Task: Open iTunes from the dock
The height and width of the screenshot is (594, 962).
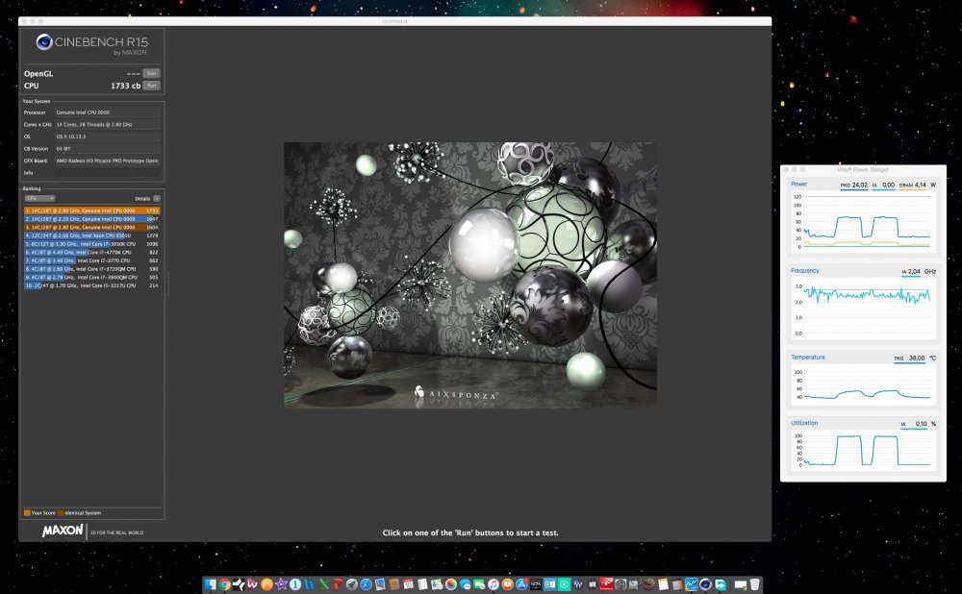Action: tap(494, 584)
